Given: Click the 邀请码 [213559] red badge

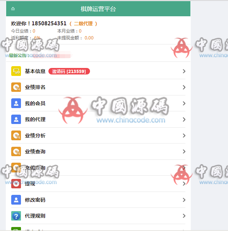Looking at the screenshot, I should tap(69, 71).
